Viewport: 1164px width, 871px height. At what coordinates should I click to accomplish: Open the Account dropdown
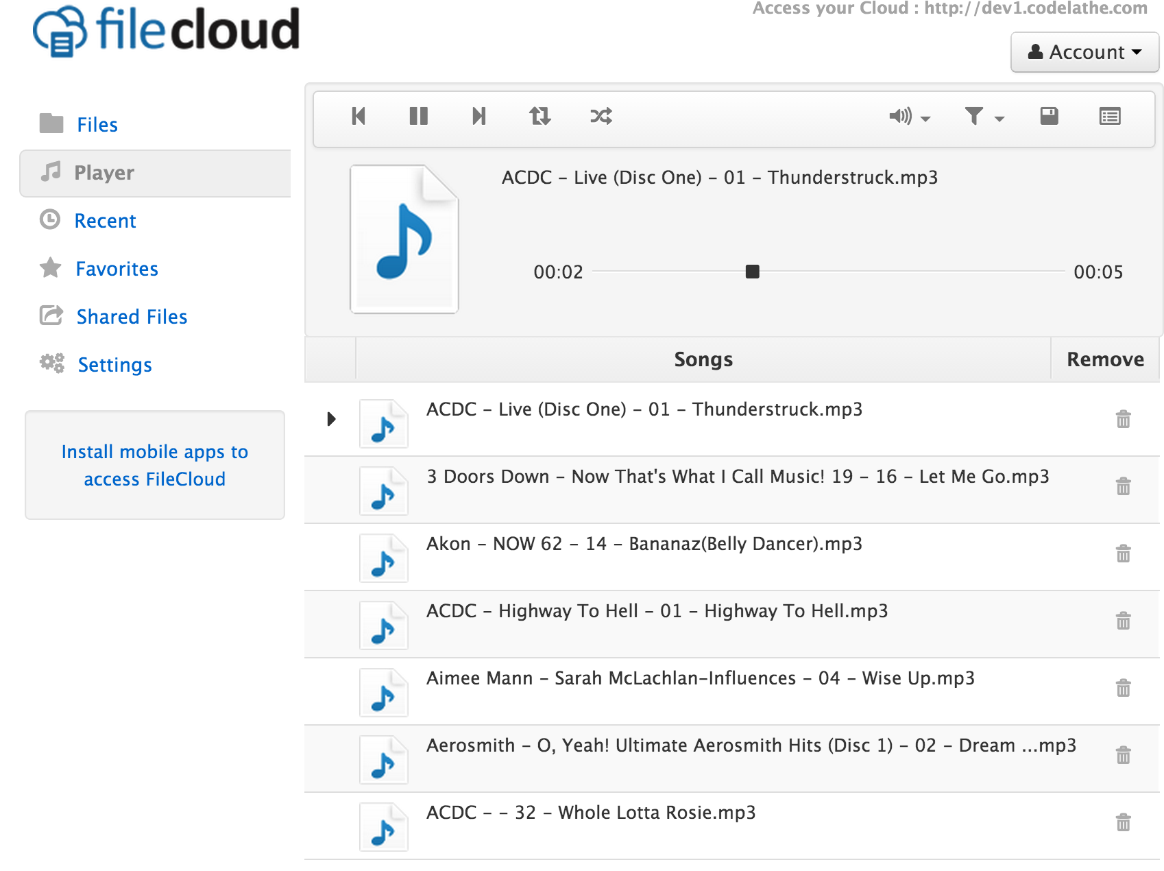tap(1084, 52)
